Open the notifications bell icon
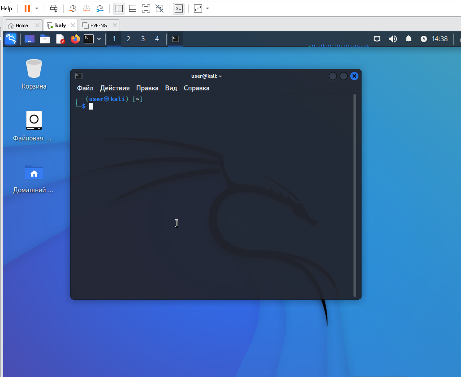Image resolution: width=461 pixels, height=377 pixels. click(x=409, y=39)
